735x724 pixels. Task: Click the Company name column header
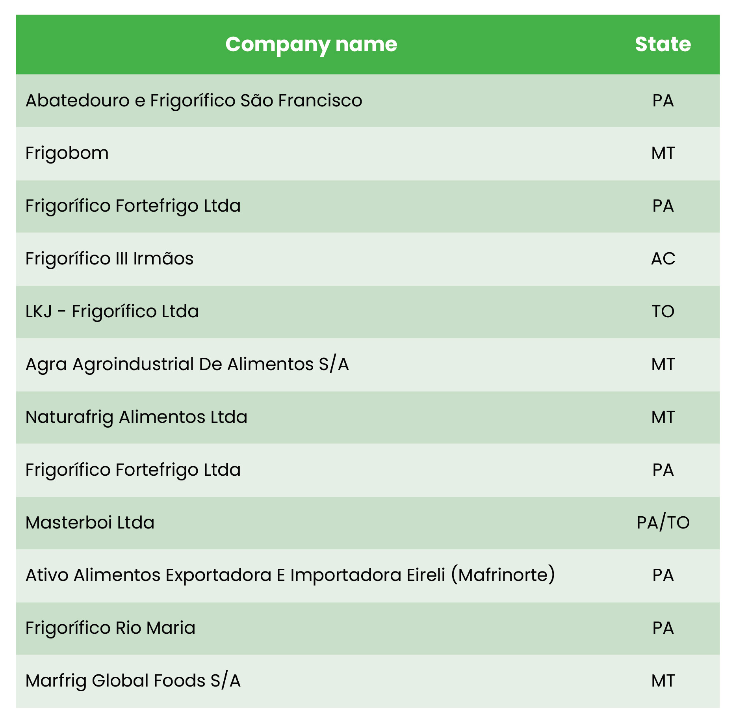click(311, 44)
